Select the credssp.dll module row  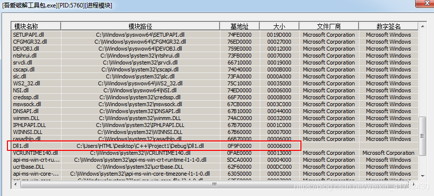click(x=215, y=97)
